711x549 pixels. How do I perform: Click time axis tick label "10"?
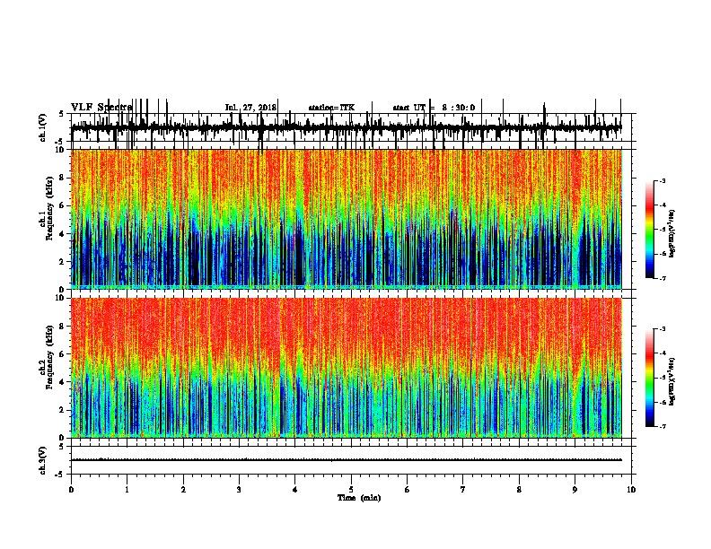click(631, 490)
